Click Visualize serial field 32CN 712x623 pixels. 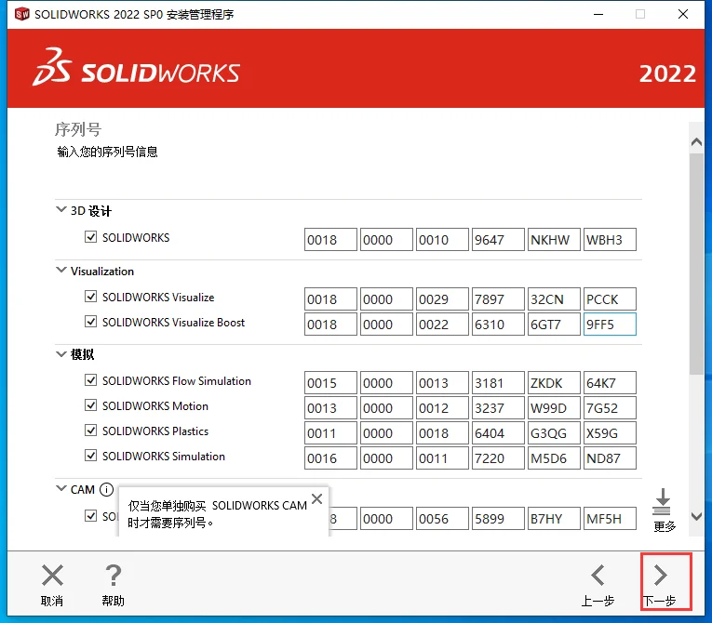tap(554, 299)
